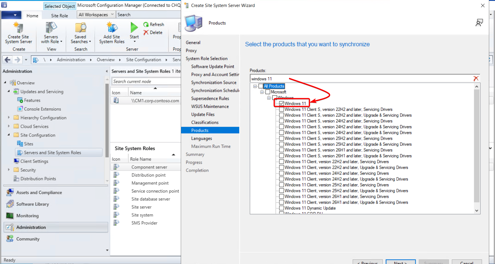Screen dimensions: 495x264
Task: Go to the Languages wizard page
Action: tap(201, 139)
